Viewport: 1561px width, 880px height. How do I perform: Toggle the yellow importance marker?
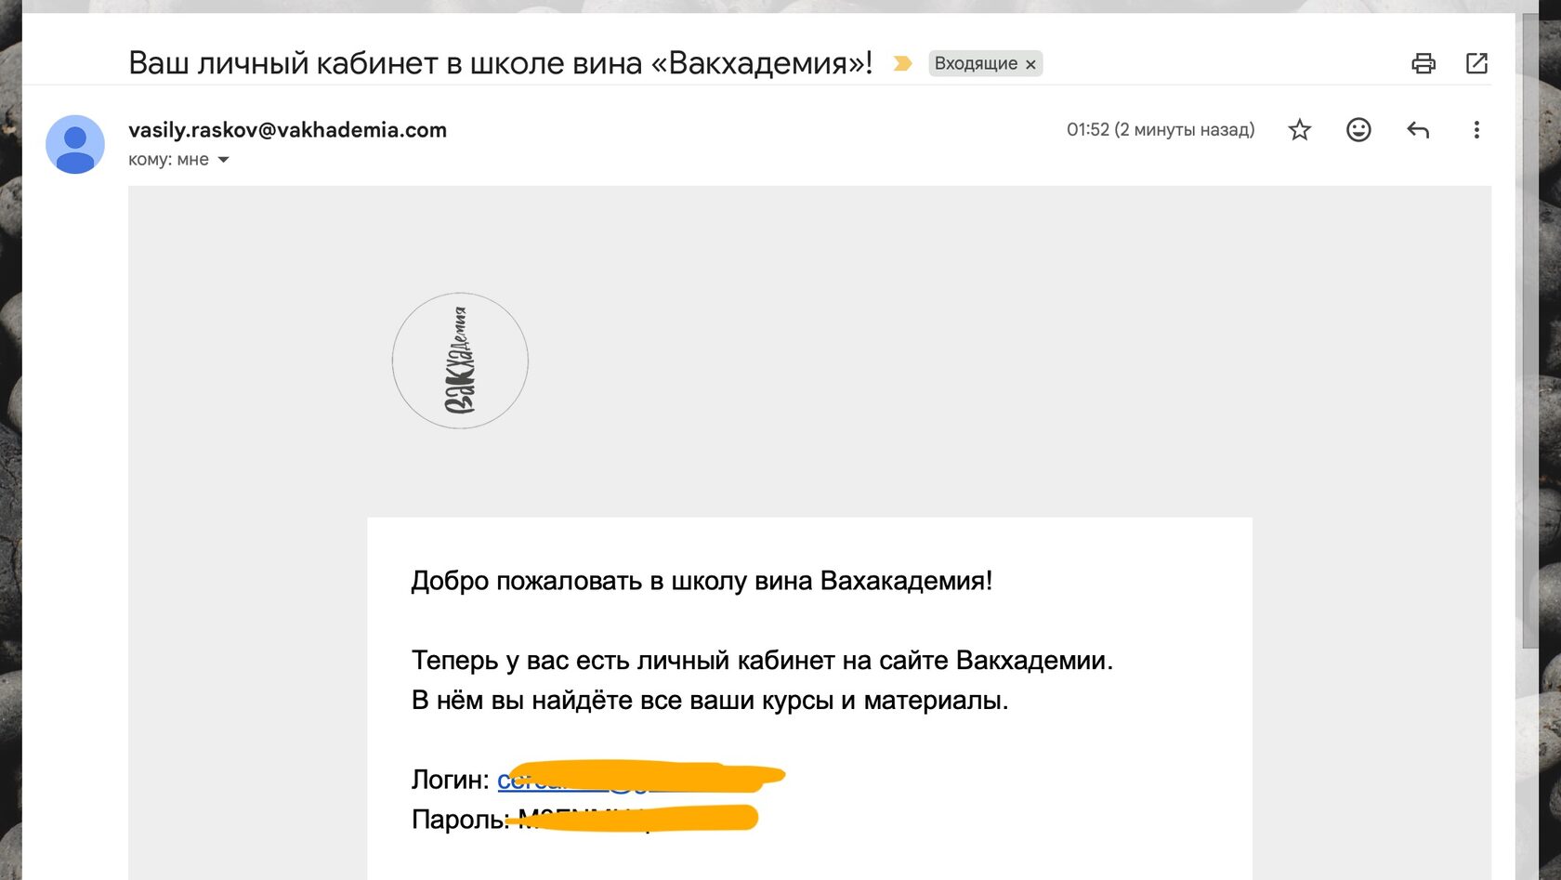pyautogui.click(x=901, y=63)
